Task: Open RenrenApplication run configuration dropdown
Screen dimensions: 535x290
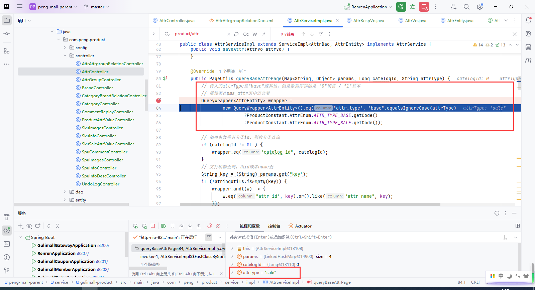Action: coord(367,7)
